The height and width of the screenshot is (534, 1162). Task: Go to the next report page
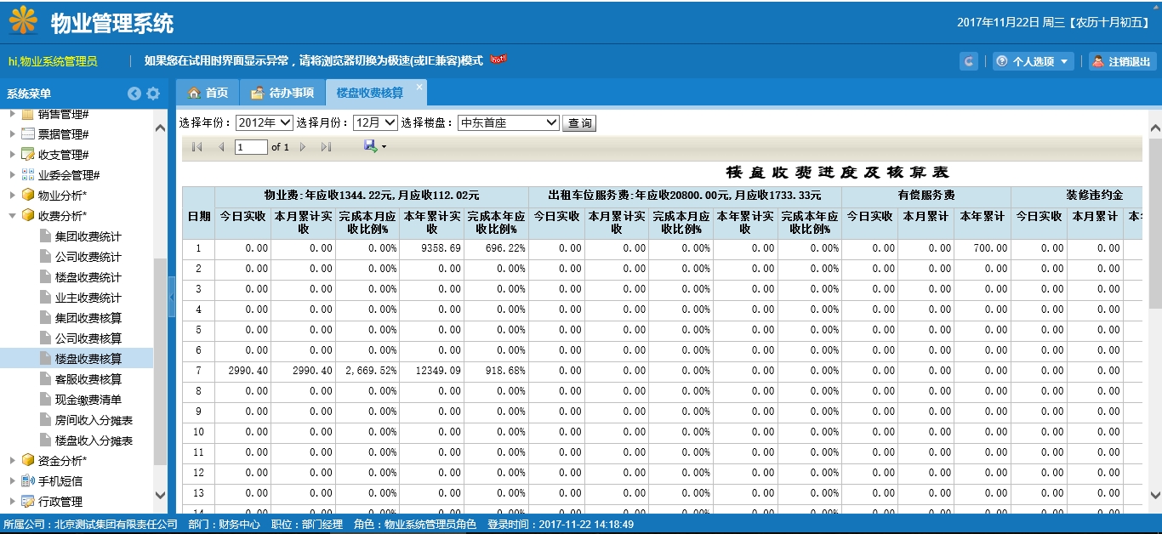[303, 147]
